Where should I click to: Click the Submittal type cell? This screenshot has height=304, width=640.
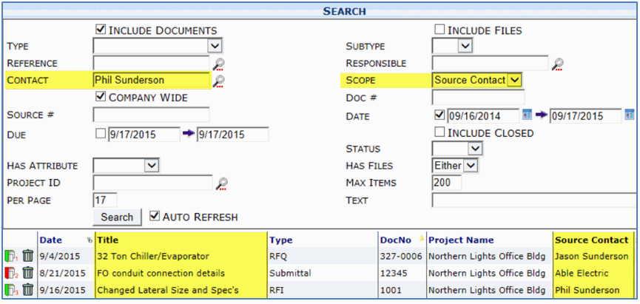coord(290,273)
